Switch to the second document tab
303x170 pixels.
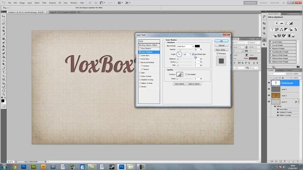[x=64, y=12]
